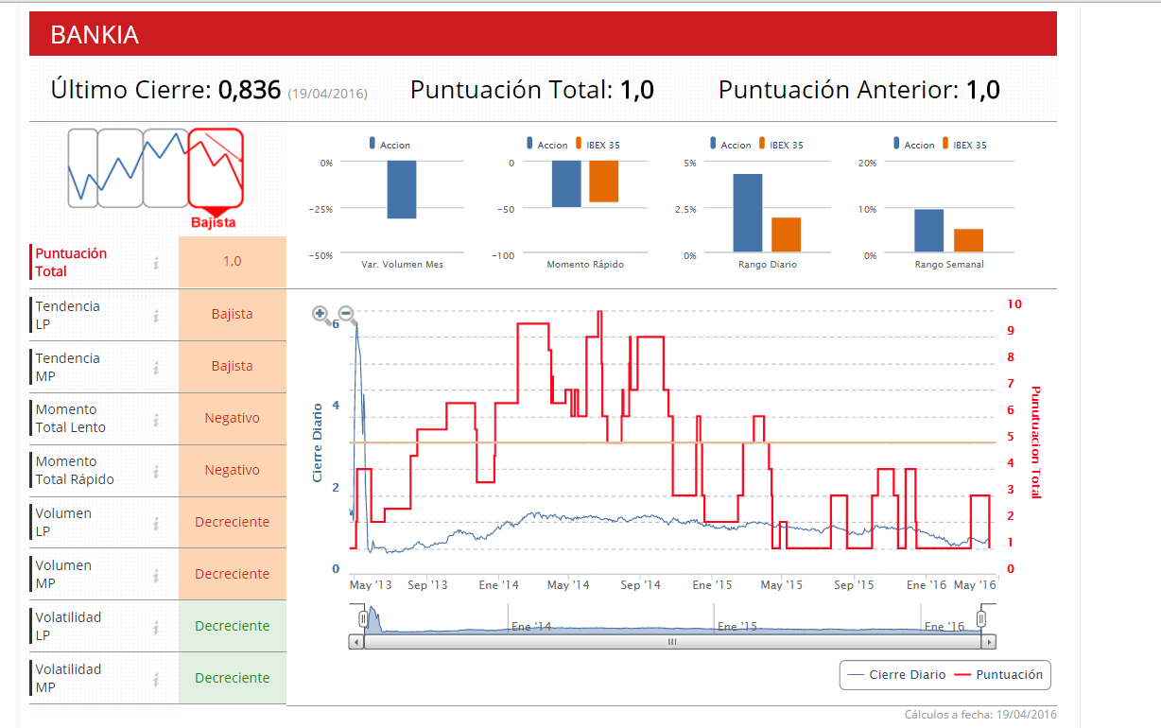Open info icon for Volumen LP
The width and height of the screenshot is (1161, 728).
click(x=156, y=523)
